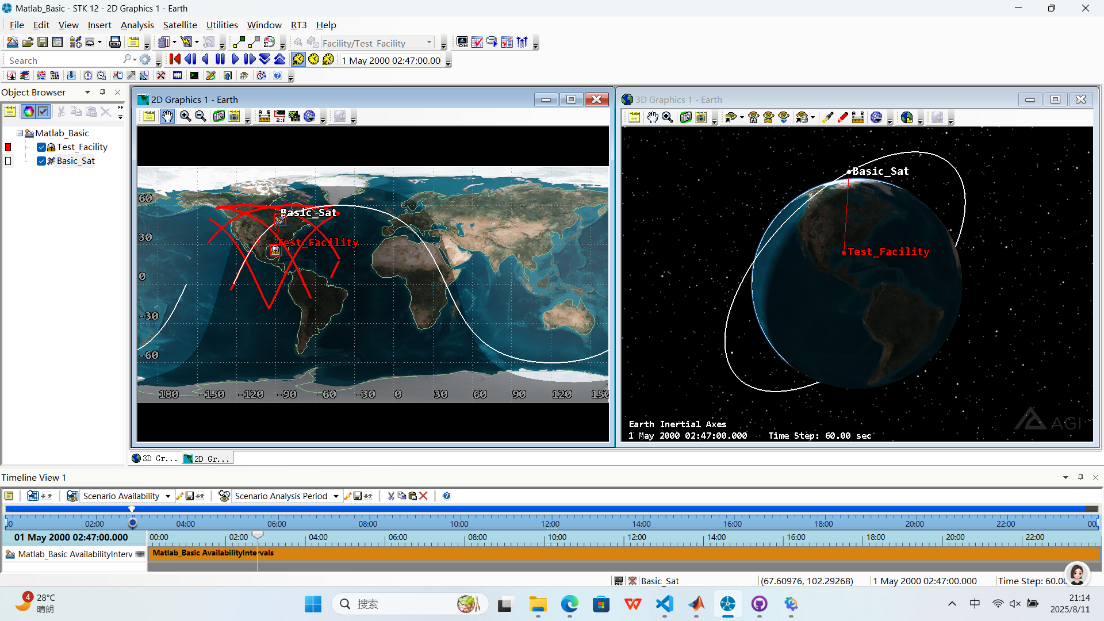This screenshot has width=1104, height=621.
Task: Open the Facility/Test_Facility object dropdown
Action: click(429, 43)
